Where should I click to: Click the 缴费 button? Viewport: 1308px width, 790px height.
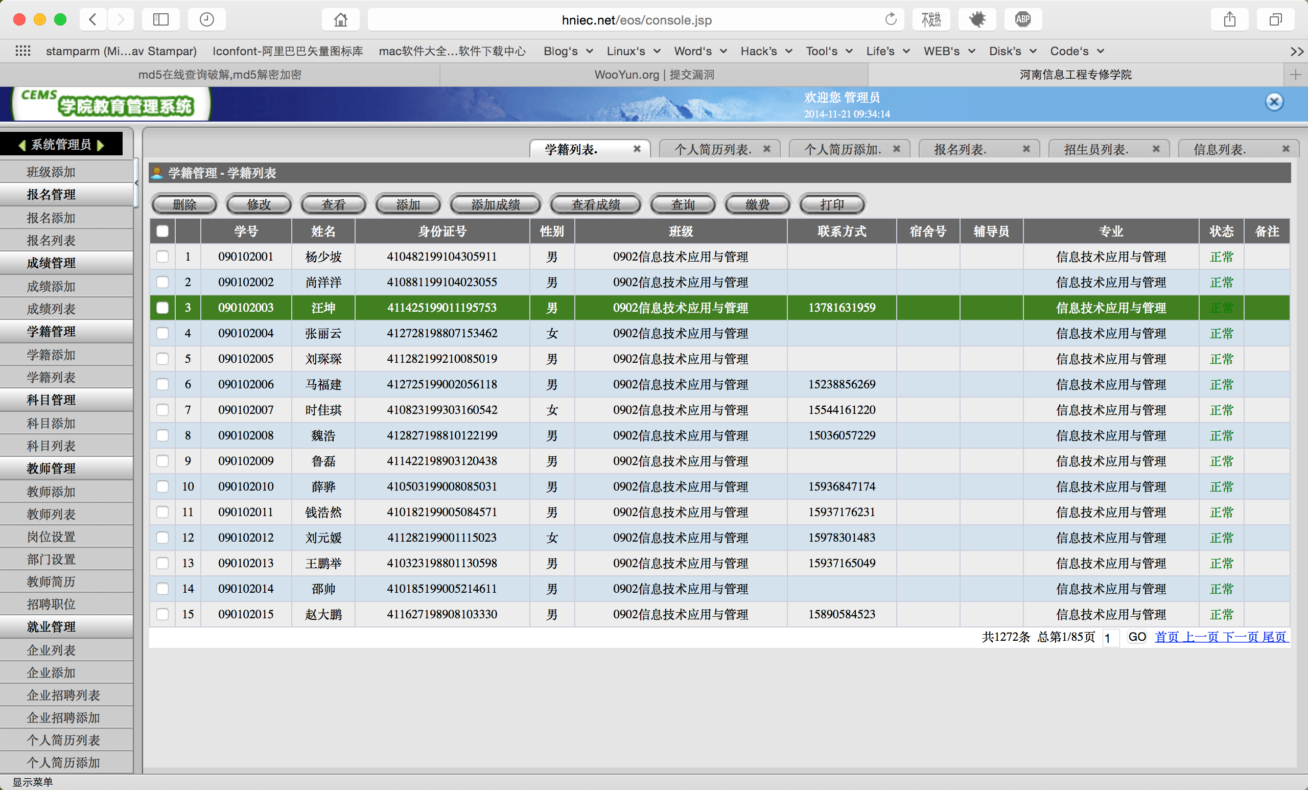757,204
